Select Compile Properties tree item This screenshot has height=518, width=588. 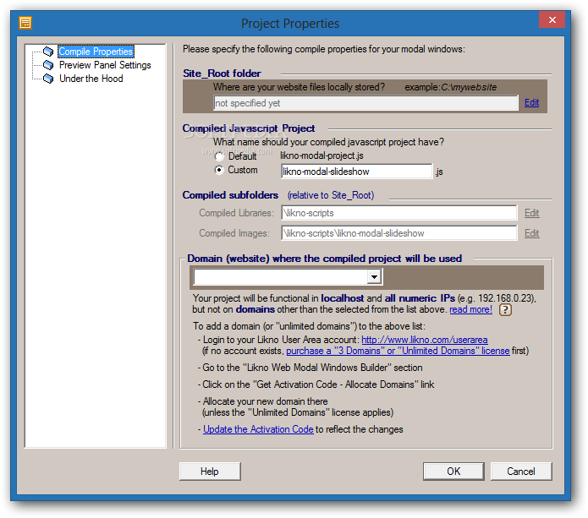pyautogui.click(x=96, y=52)
